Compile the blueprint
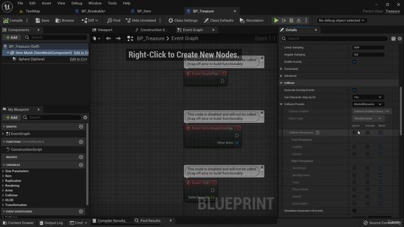The image size is (404, 227). tap(13, 20)
